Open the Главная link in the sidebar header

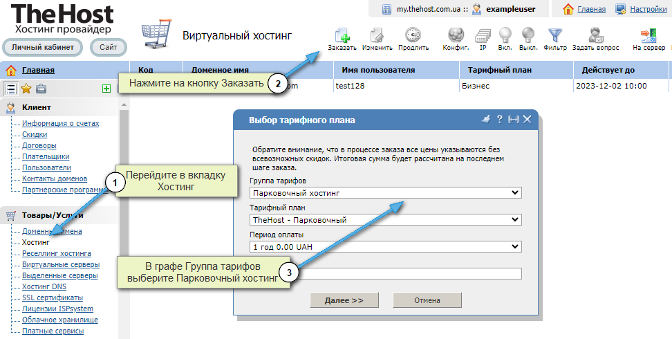(38, 70)
